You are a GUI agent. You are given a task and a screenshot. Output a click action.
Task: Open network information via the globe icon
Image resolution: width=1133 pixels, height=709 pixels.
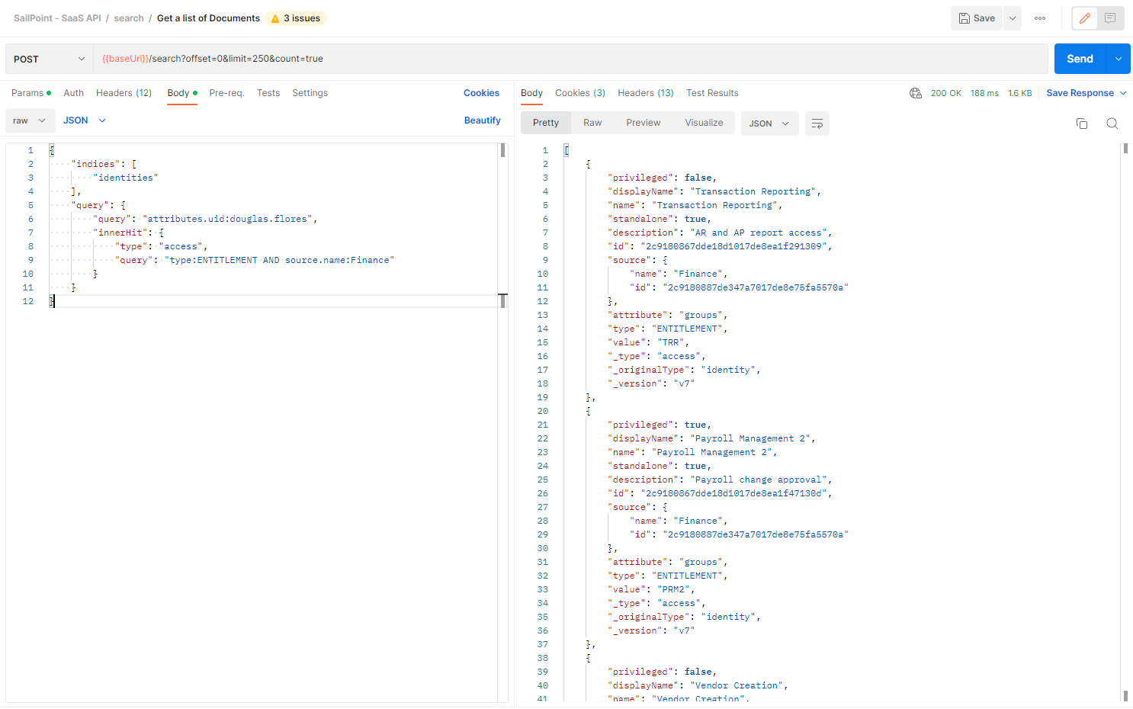[915, 93]
